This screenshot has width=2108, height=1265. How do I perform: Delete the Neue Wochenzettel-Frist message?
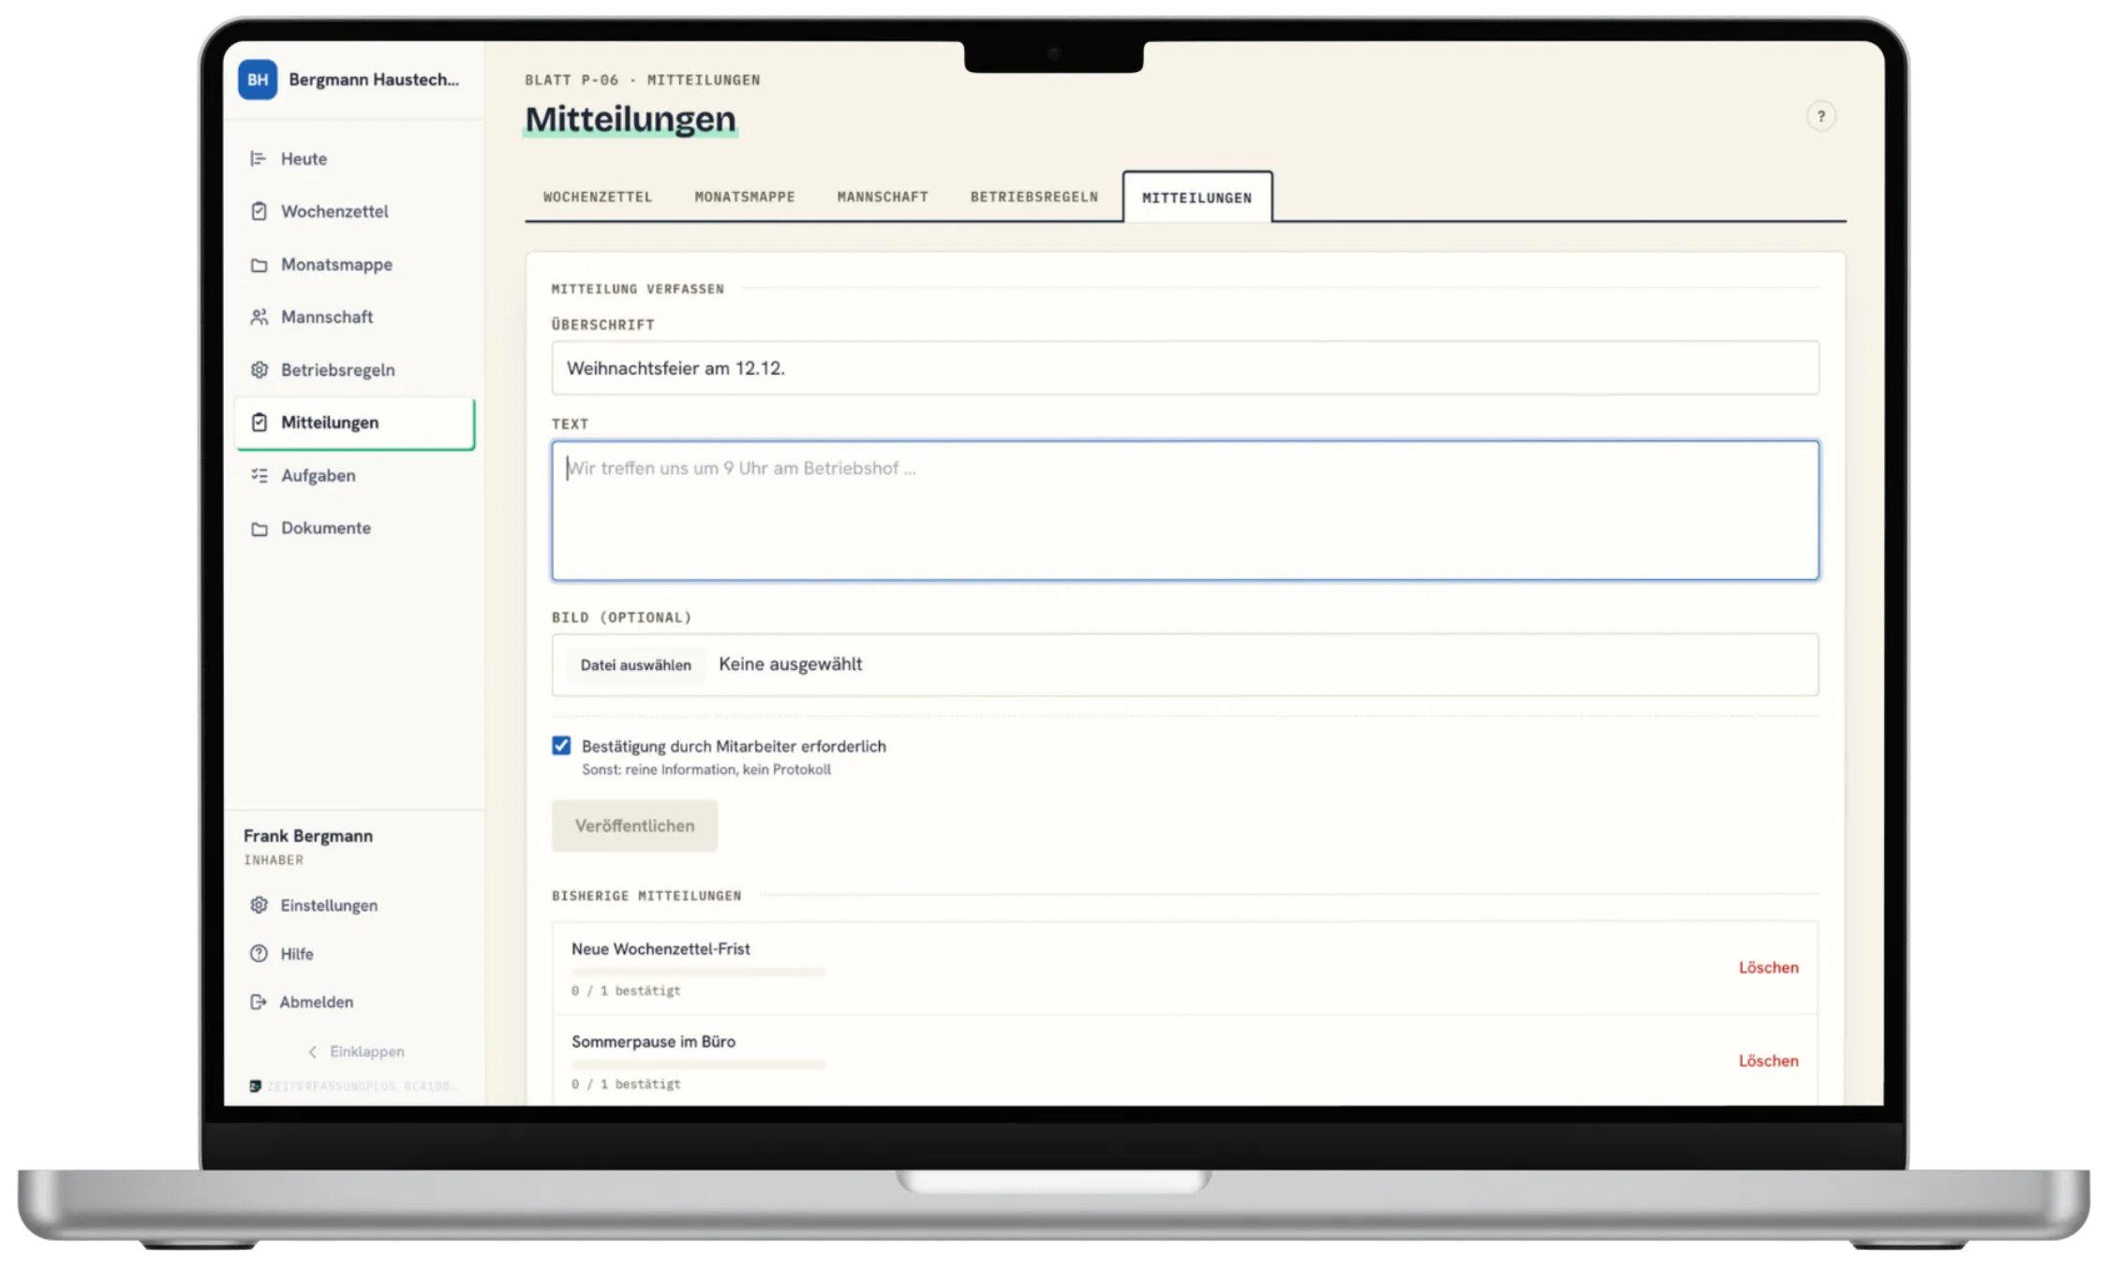(x=1768, y=968)
